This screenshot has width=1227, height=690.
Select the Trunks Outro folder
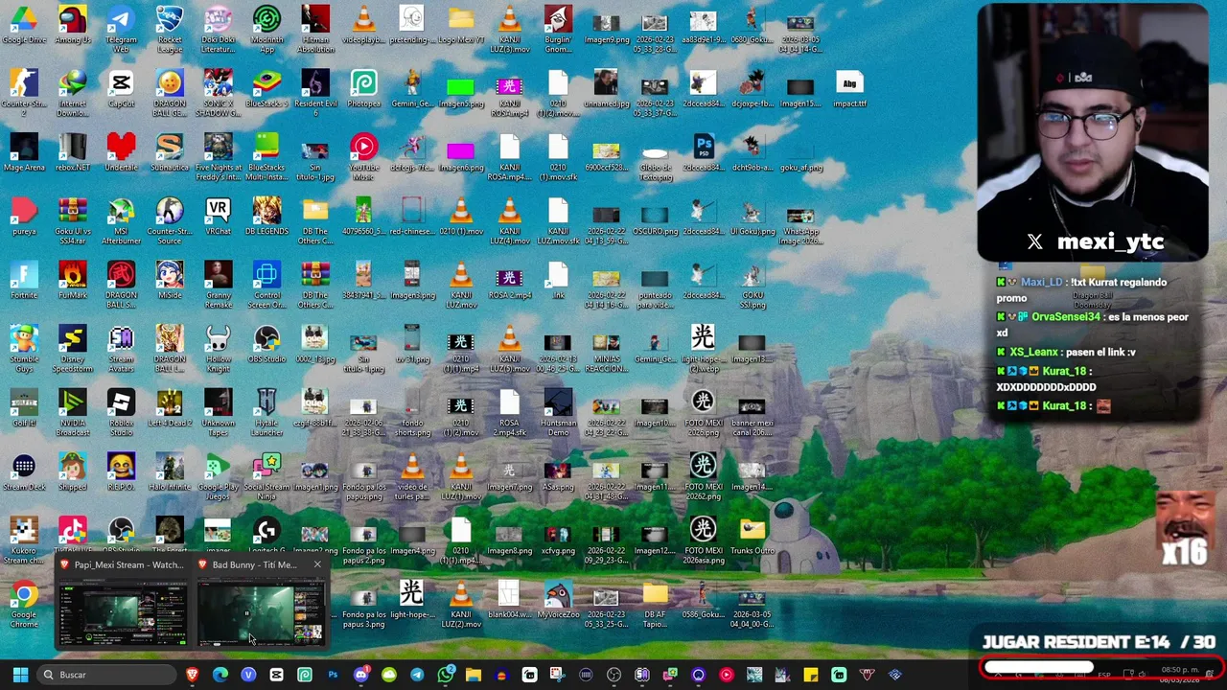coord(752,537)
